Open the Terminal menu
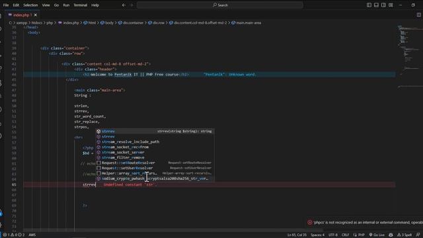The width and height of the screenshot is (423, 238). coord(81,5)
